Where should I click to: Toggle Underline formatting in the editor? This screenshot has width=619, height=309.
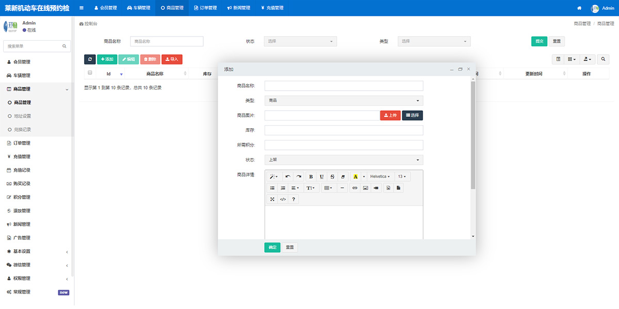pos(321,177)
